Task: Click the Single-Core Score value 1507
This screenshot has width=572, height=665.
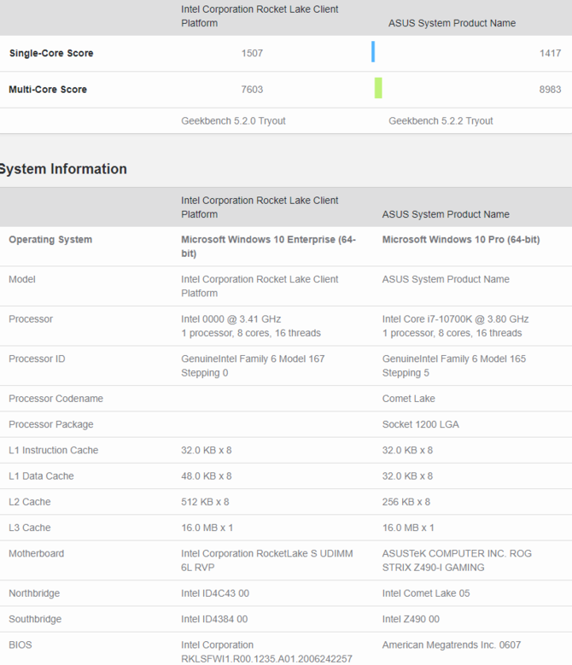Action: pyautogui.click(x=252, y=54)
